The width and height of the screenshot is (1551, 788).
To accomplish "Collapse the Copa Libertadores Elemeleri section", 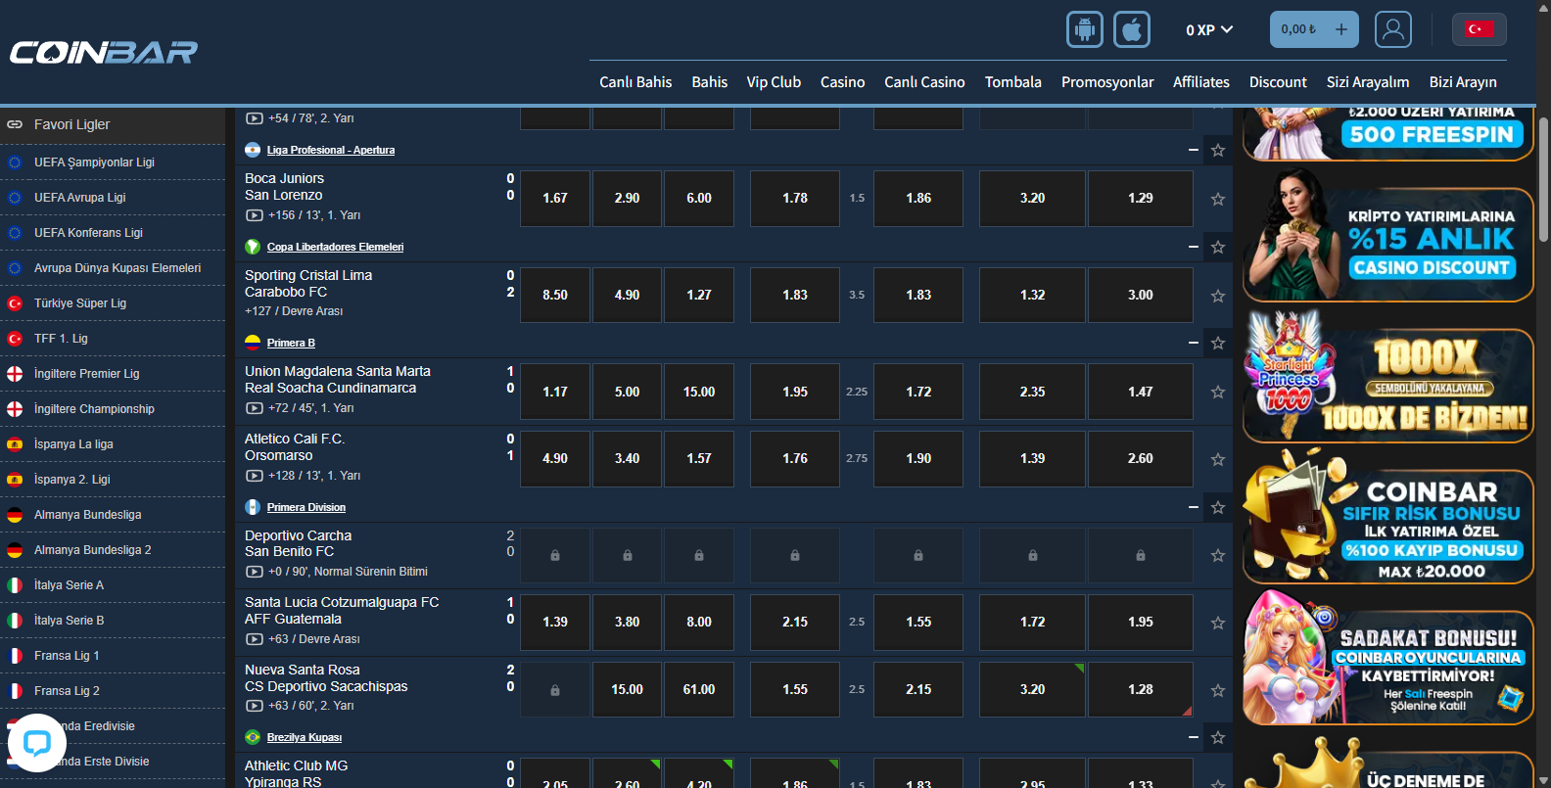I will click(1193, 247).
